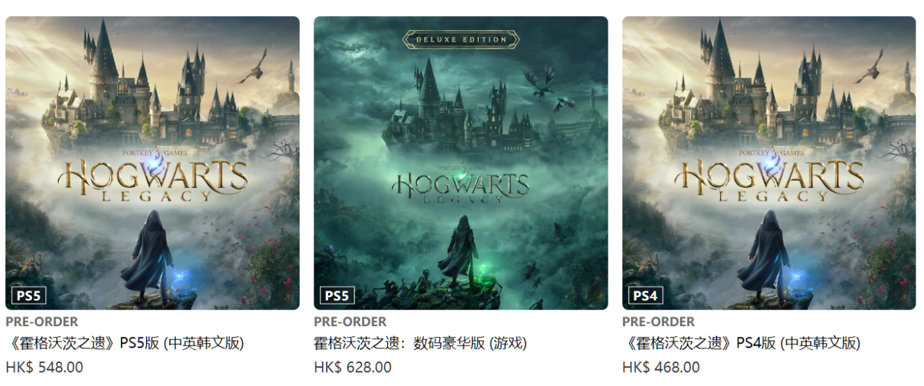Open the PS4 version cover image
Screen dimensions: 924x386
769,163
